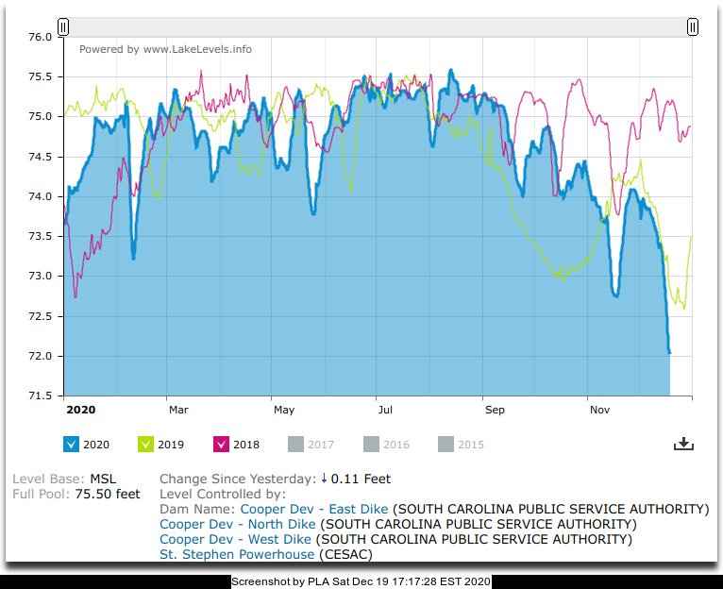The image size is (723, 589).
Task: Click the 74.0 y-axis label
Action: pyautogui.click(x=41, y=196)
